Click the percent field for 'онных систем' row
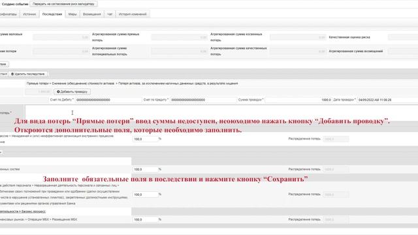This screenshot has height=235, width=418. 145,170
